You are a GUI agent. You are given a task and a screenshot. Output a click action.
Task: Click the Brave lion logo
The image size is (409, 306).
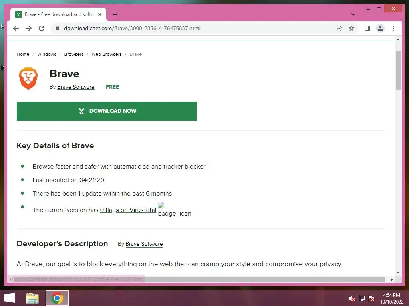pos(28,78)
